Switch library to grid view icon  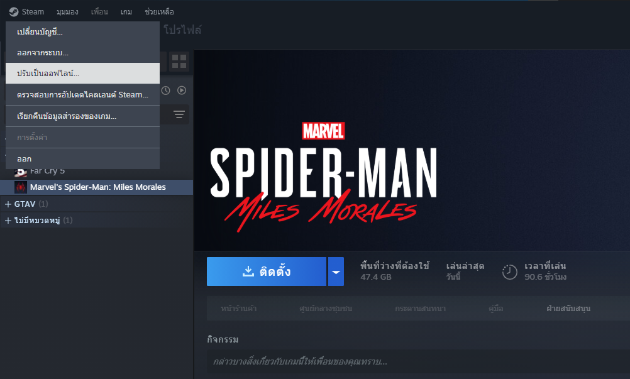click(179, 62)
